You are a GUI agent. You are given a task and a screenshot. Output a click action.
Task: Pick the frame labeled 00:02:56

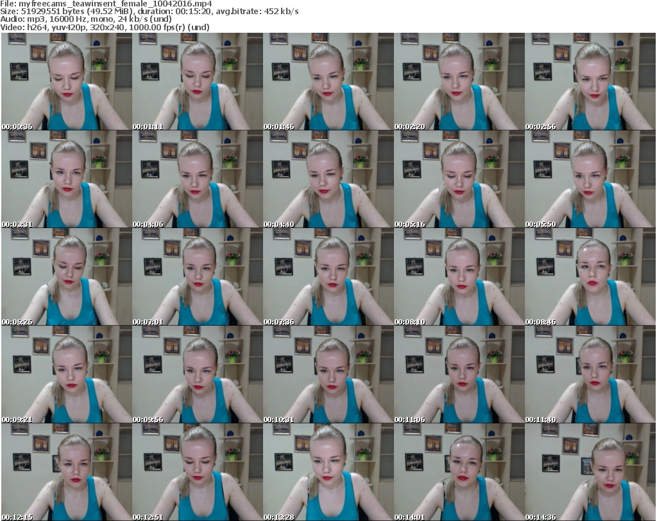pyautogui.click(x=590, y=82)
